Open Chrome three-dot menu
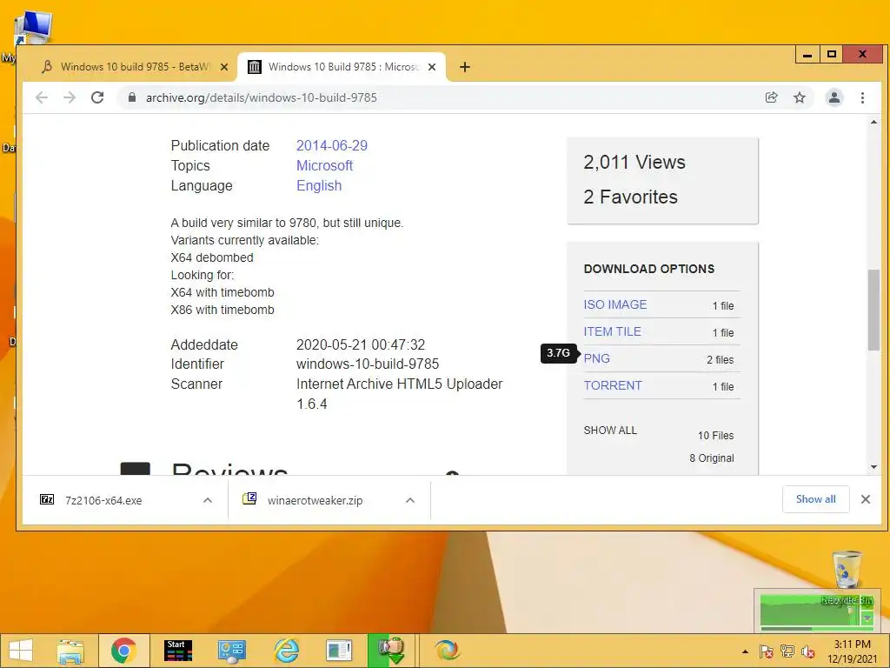The height and width of the screenshot is (668, 890). click(x=862, y=97)
